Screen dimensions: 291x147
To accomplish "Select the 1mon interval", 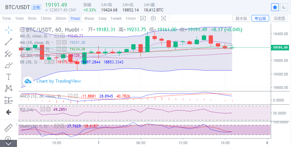I will pos(131,19).
